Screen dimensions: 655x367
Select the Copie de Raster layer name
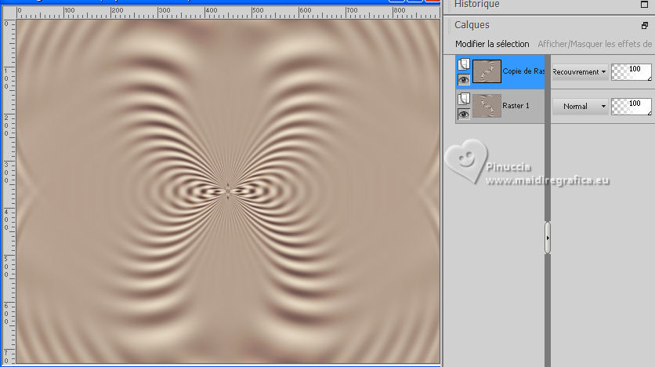pos(523,71)
